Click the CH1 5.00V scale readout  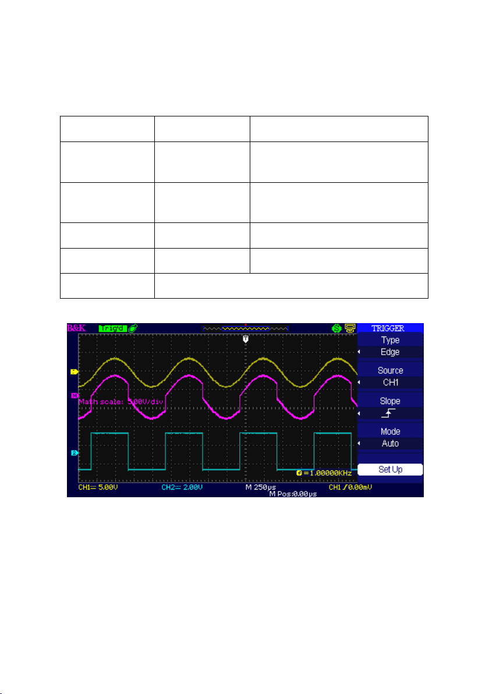98,487
